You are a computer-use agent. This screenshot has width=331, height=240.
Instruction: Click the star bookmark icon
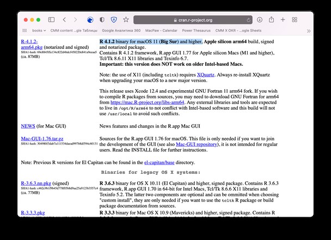click(126, 20)
